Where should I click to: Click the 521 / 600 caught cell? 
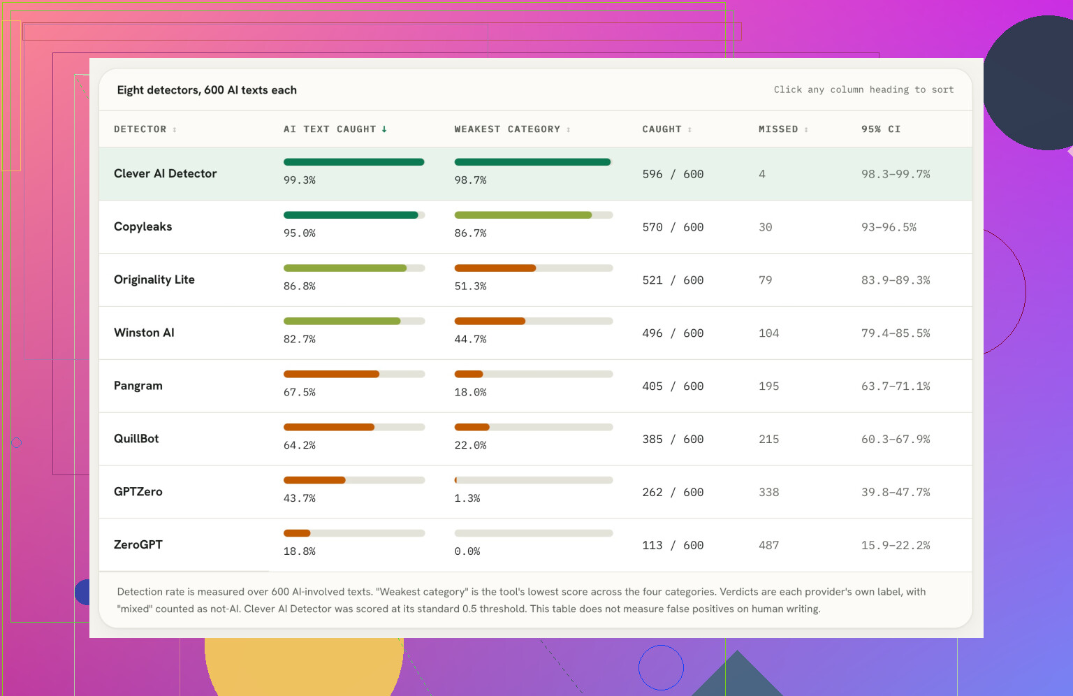(673, 280)
